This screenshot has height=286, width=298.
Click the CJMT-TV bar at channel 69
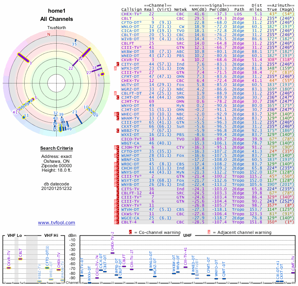pos(293,273)
